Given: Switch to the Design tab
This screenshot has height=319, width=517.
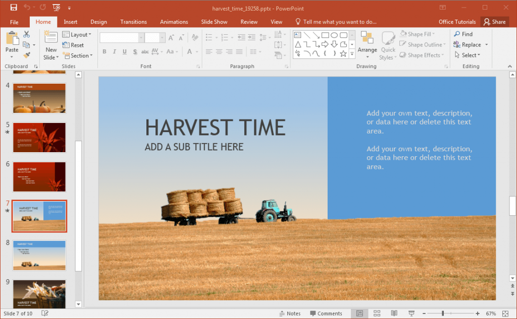Looking at the screenshot, I should point(98,22).
